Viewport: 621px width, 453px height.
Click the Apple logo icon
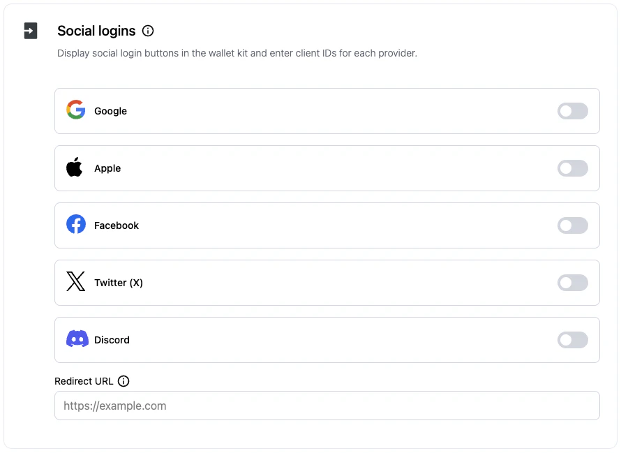tap(75, 167)
